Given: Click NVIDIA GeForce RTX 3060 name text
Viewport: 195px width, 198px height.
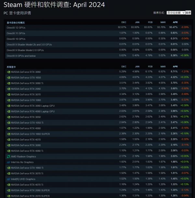Looking at the screenshot, I should [x=26, y=72].
